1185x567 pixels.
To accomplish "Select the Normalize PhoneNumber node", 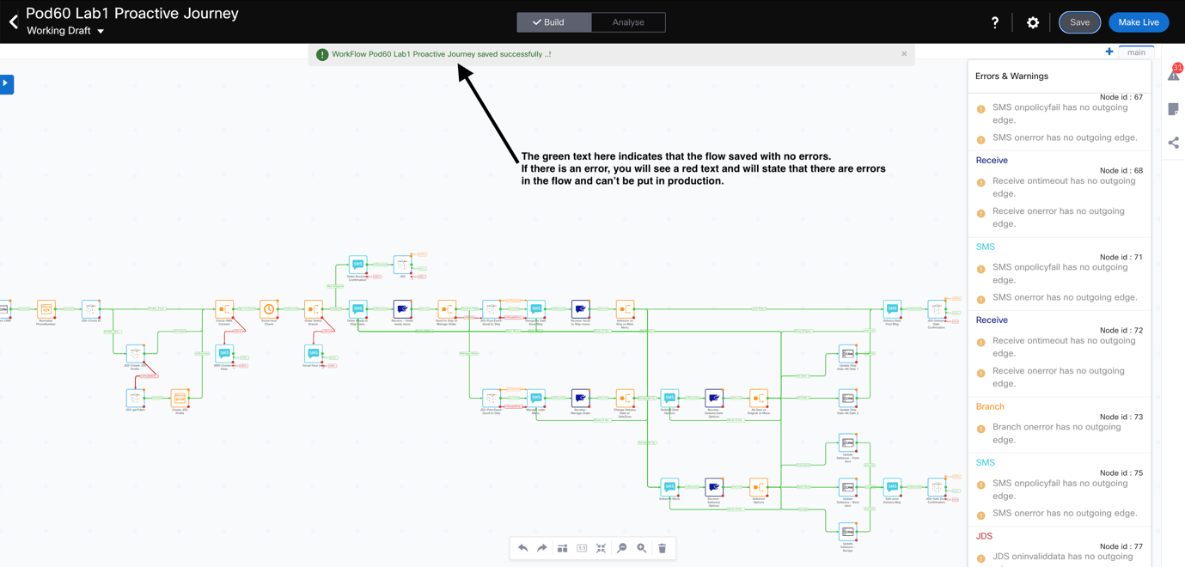I will [x=46, y=309].
